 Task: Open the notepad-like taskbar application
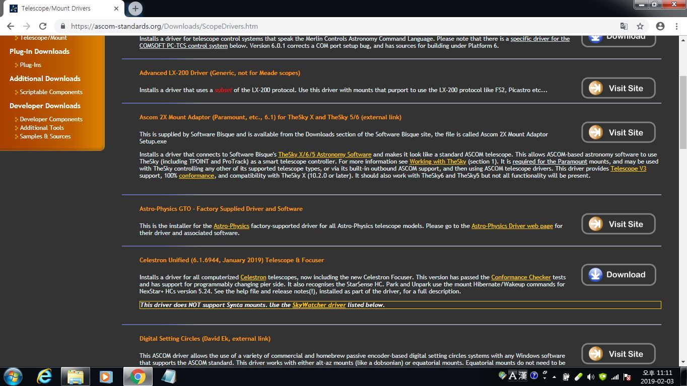pos(168,376)
